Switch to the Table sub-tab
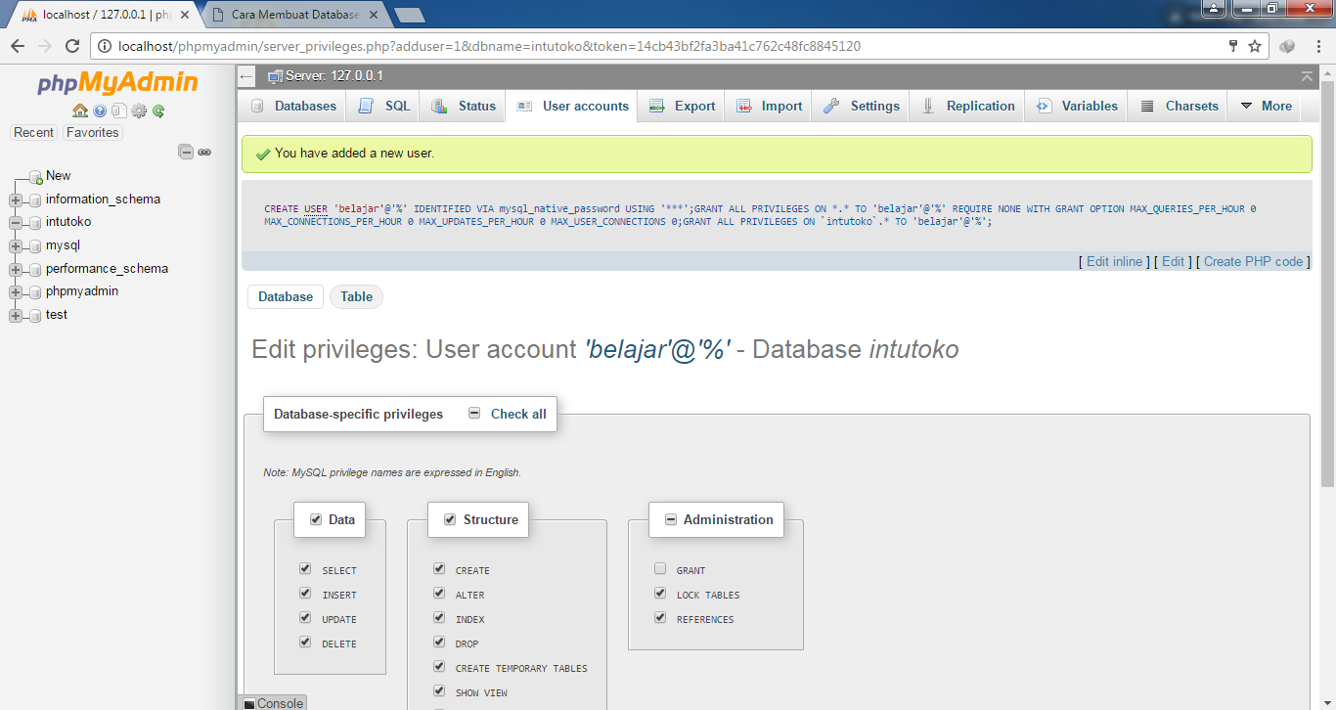 click(356, 297)
